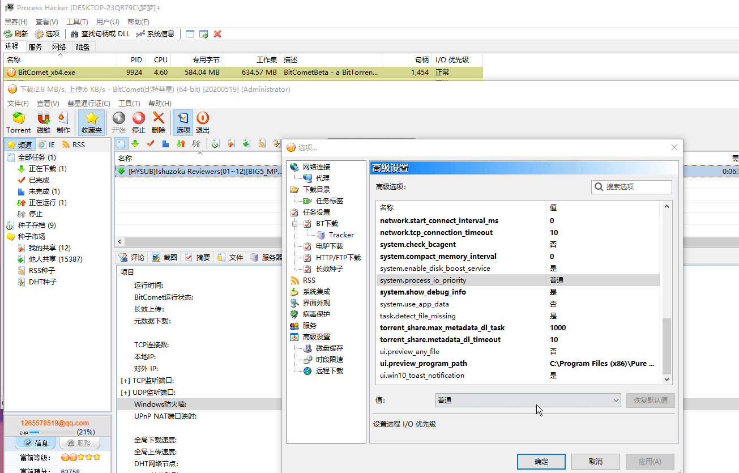Open 黑客(H) menu in Process Hacker
Image resolution: width=739 pixels, height=473 pixels.
[16, 22]
